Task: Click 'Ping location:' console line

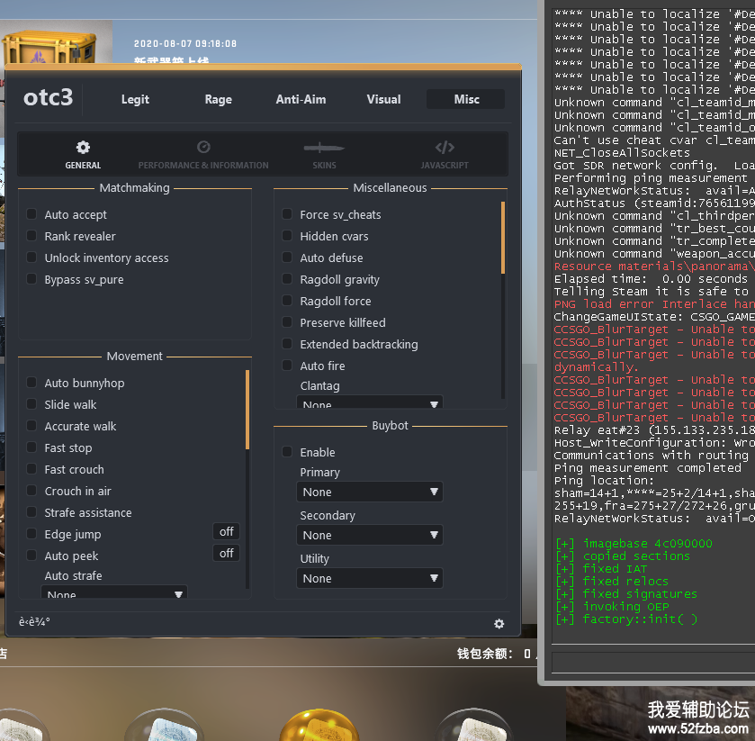Action: (x=604, y=481)
